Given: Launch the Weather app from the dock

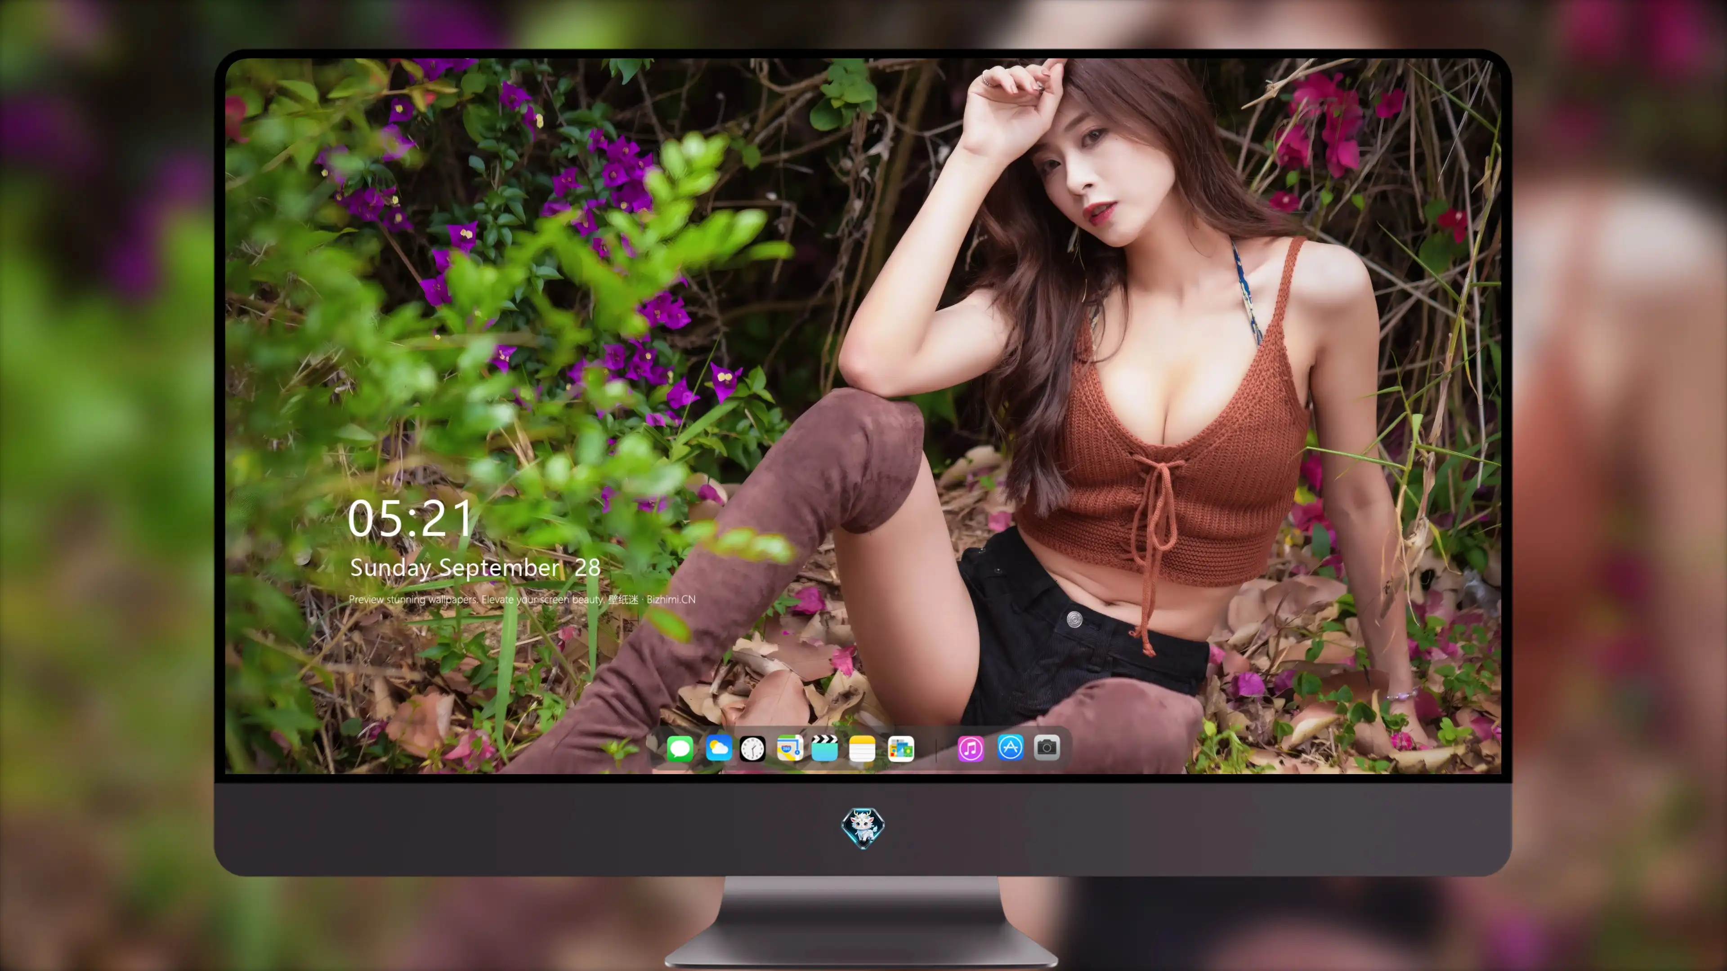Looking at the screenshot, I should [x=719, y=748].
